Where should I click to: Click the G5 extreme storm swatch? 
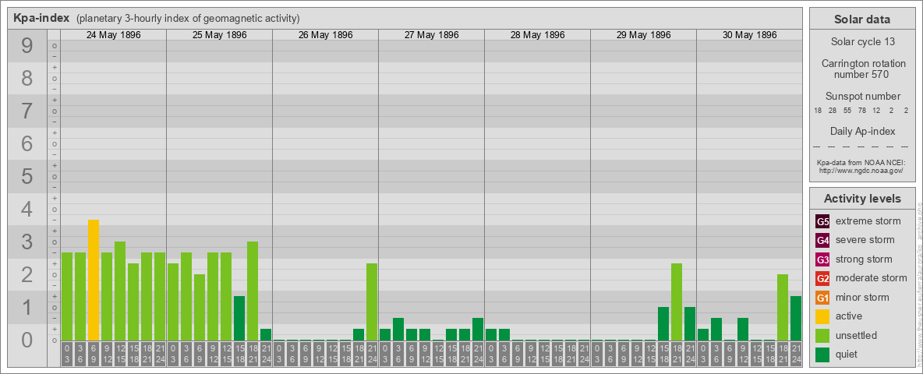tap(822, 222)
